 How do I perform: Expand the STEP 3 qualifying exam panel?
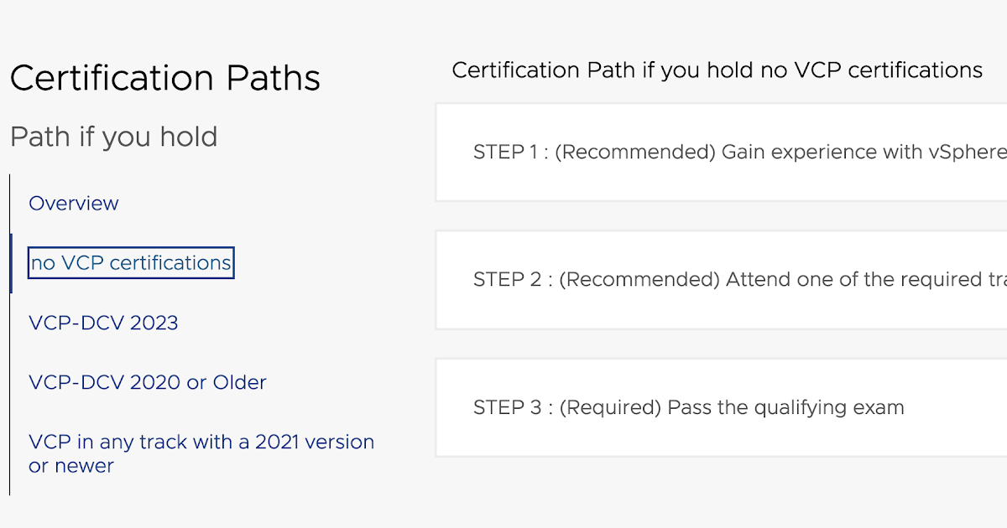[x=720, y=408]
